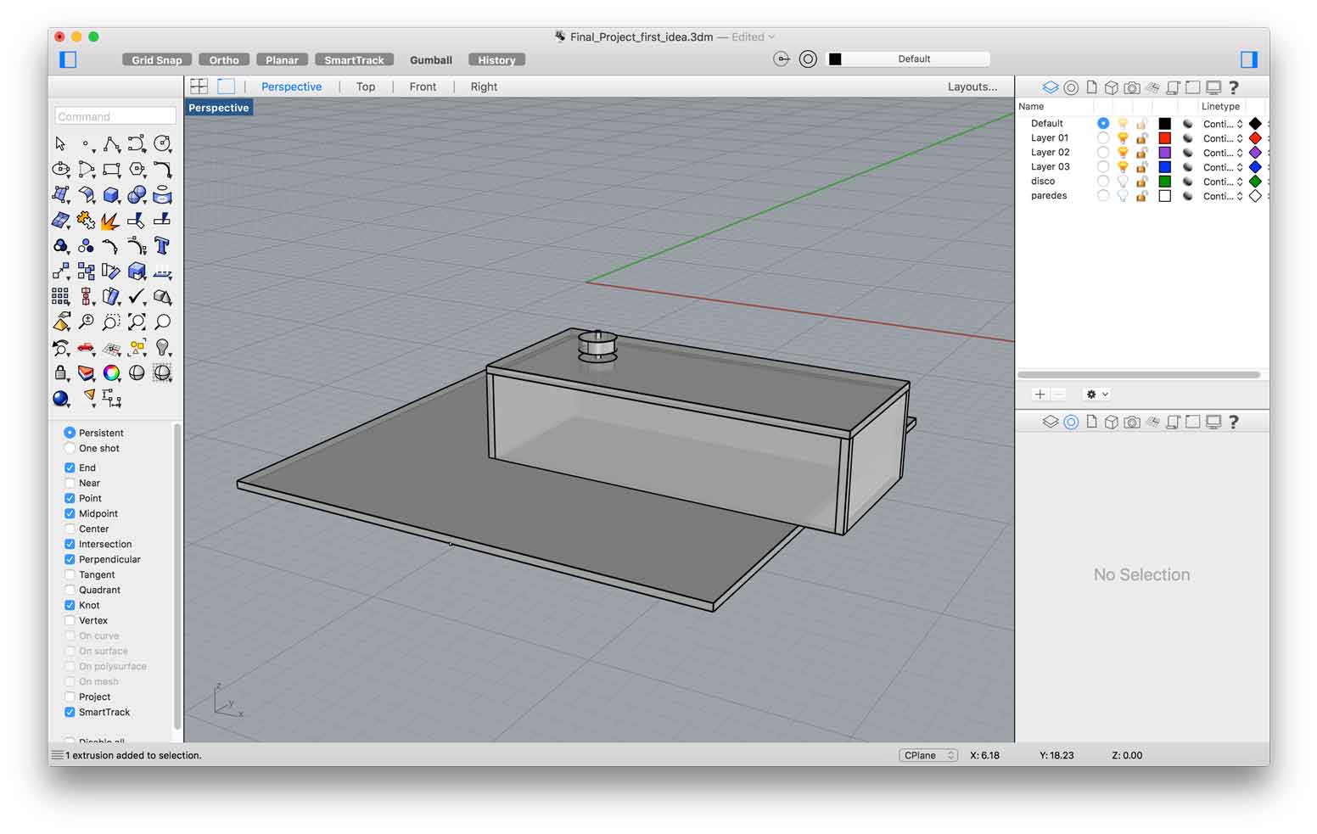Click the help question mark above layer list
The width and height of the screenshot is (1317, 834).
coord(1234,87)
